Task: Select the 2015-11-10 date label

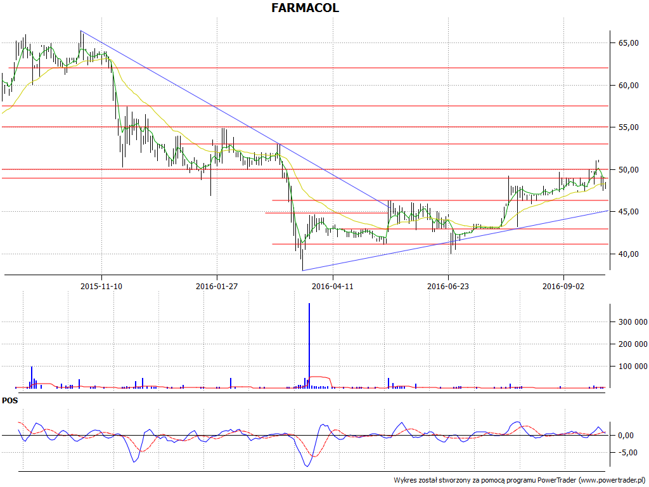Action: (101, 286)
